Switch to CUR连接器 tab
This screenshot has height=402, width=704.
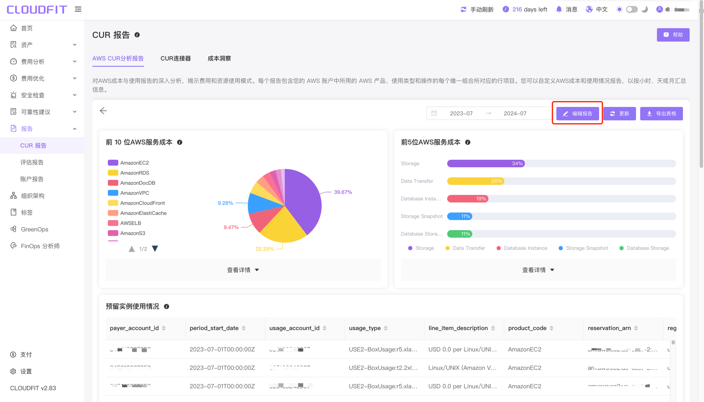(x=176, y=58)
